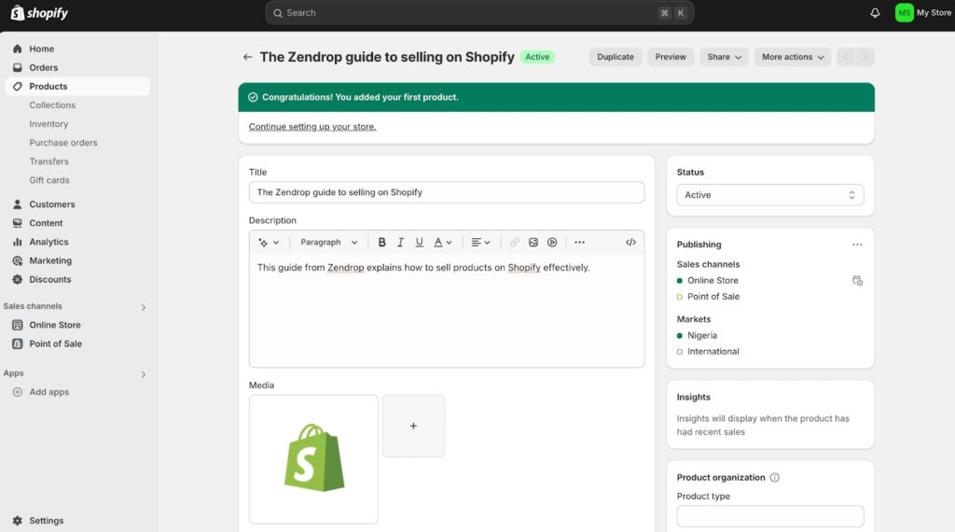Open text alignment options
955x532 pixels.
480,242
